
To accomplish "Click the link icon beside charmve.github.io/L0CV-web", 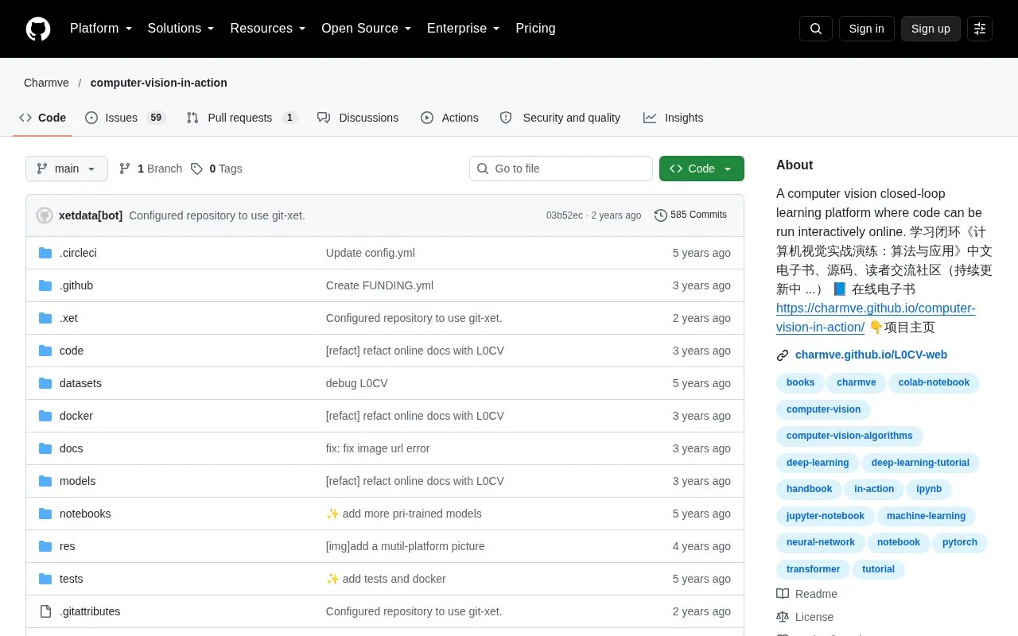I will [783, 355].
